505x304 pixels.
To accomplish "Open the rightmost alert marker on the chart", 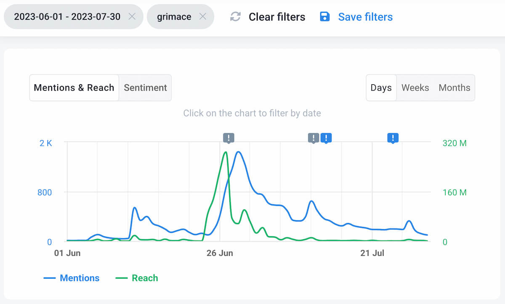I will [x=392, y=138].
